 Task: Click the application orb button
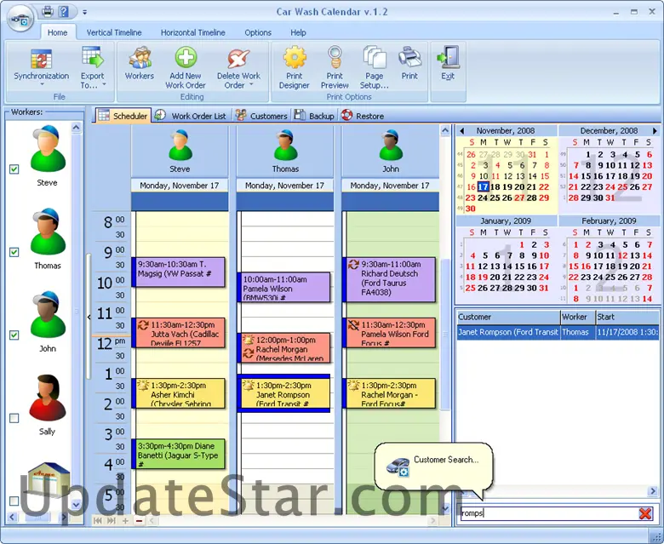point(20,19)
